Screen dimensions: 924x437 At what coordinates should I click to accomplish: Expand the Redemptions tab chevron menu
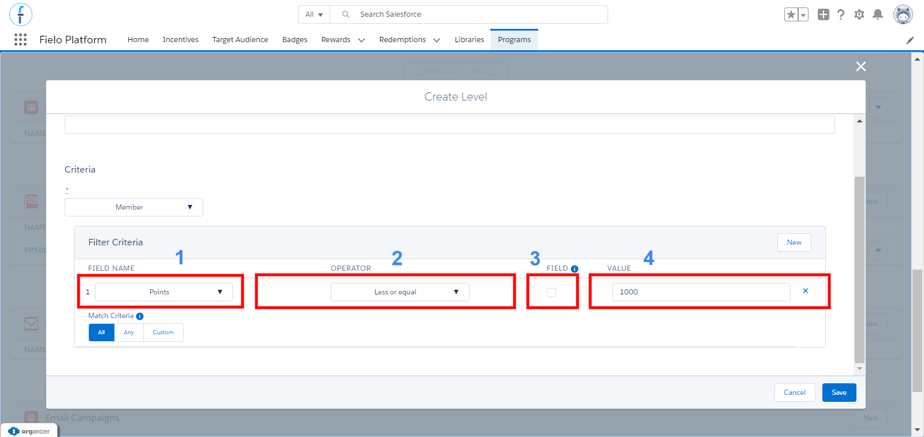click(437, 40)
